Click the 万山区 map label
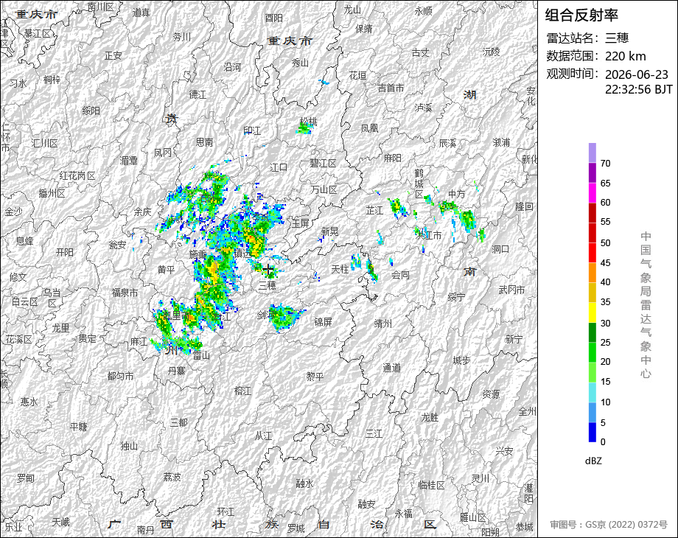Viewport: 678px width, 538px height. pyautogui.click(x=324, y=189)
